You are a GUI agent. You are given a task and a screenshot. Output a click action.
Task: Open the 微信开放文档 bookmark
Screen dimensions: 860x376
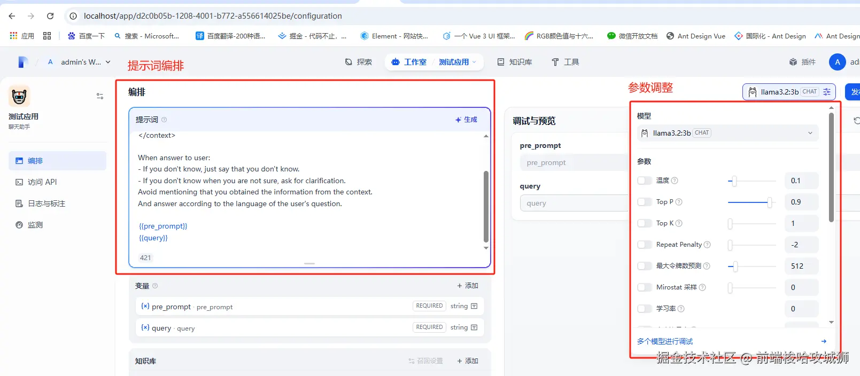pyautogui.click(x=632, y=36)
